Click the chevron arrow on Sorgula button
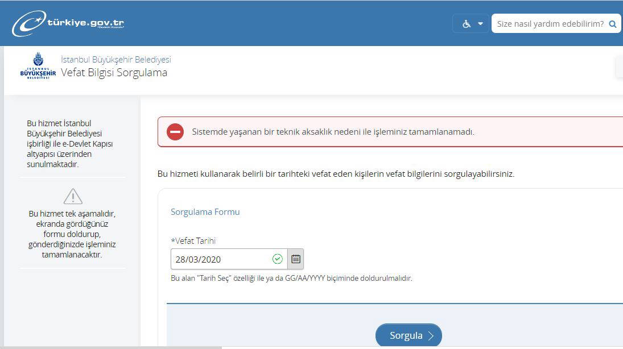623x349 pixels. (x=431, y=336)
